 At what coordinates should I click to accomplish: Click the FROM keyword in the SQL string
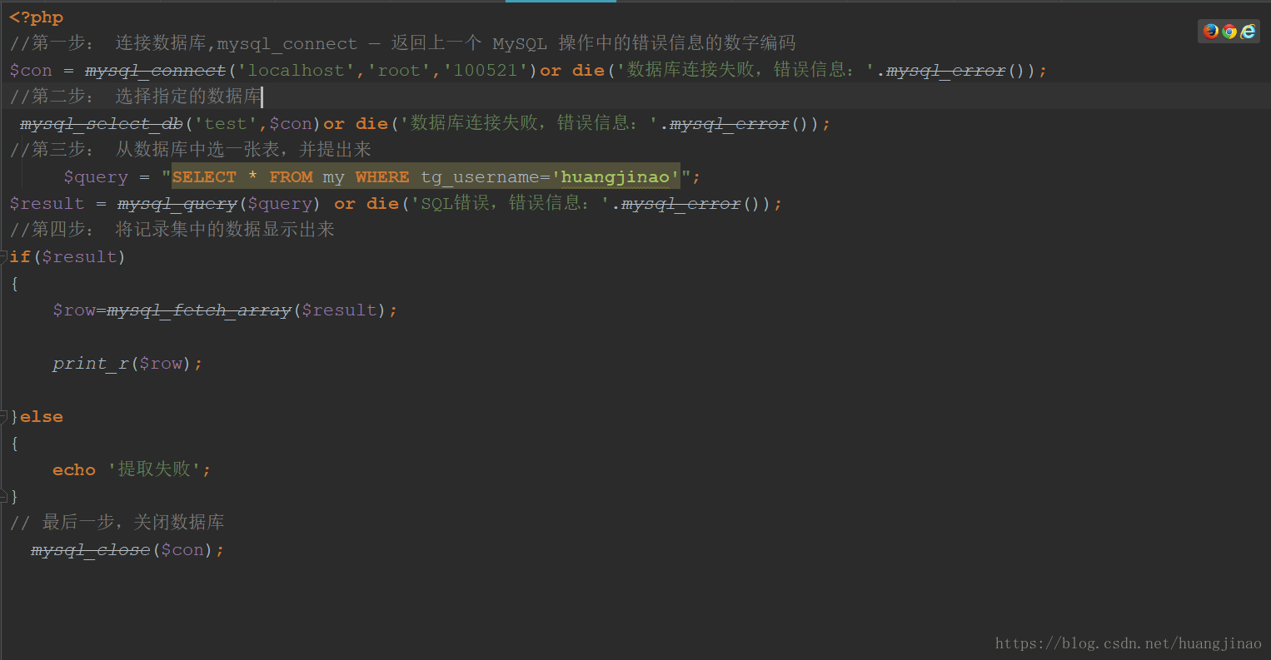pos(291,177)
